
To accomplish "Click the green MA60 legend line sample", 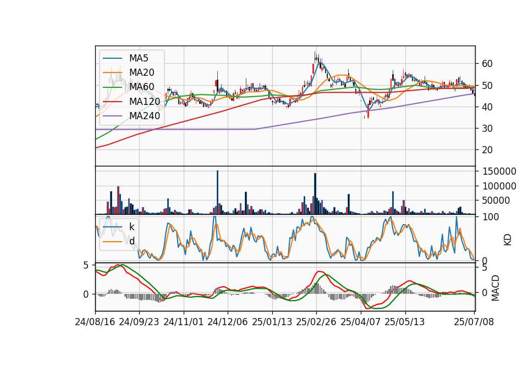I will pos(112,87).
